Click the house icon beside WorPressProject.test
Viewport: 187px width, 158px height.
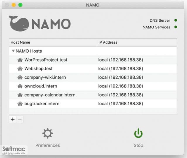click(20, 60)
